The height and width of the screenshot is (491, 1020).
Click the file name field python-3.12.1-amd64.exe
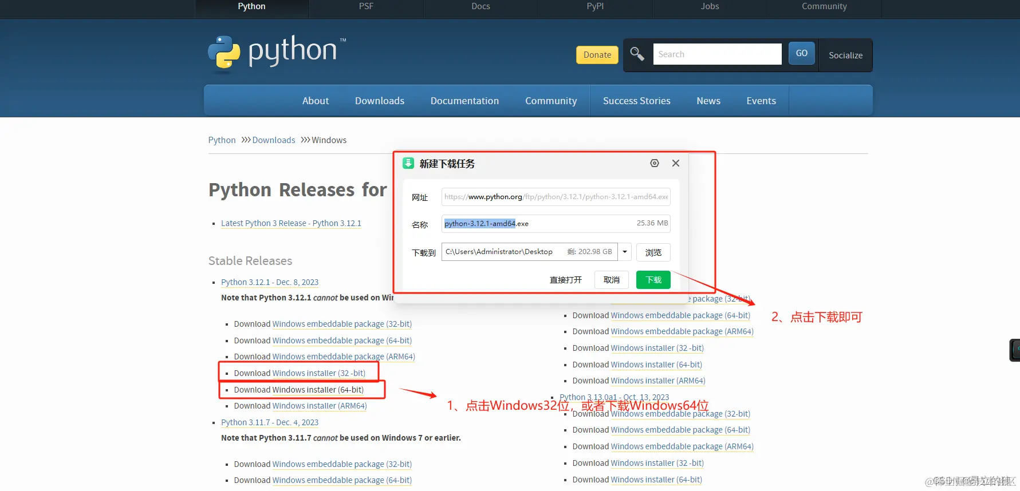556,223
